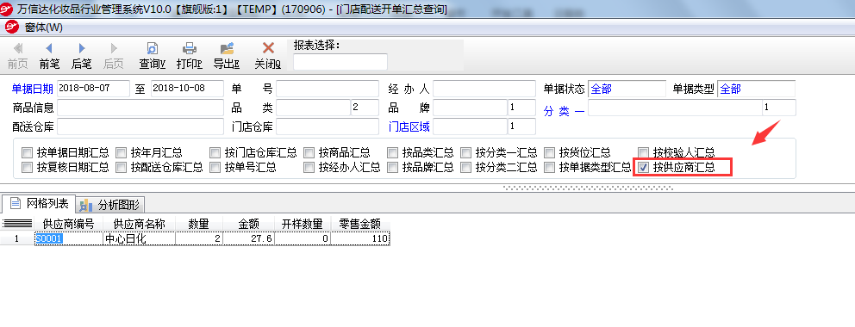
Task: Click the grid corner select-all header
Action: coord(17,224)
